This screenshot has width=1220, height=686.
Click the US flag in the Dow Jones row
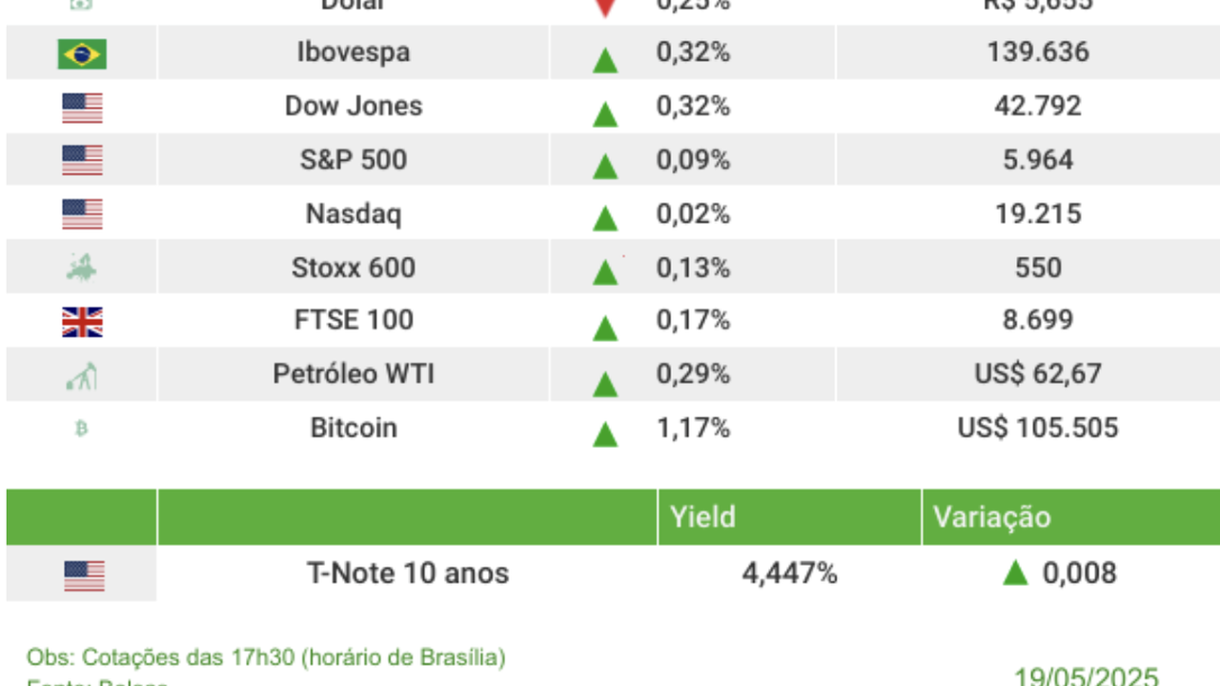click(82, 107)
